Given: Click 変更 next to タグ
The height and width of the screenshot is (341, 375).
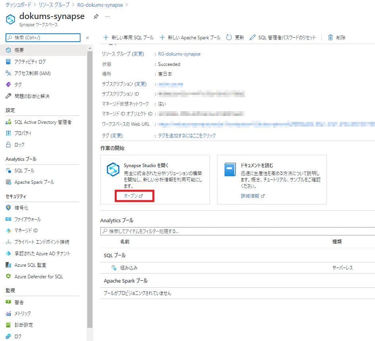Looking at the screenshot, I should pyautogui.click(x=117, y=136).
